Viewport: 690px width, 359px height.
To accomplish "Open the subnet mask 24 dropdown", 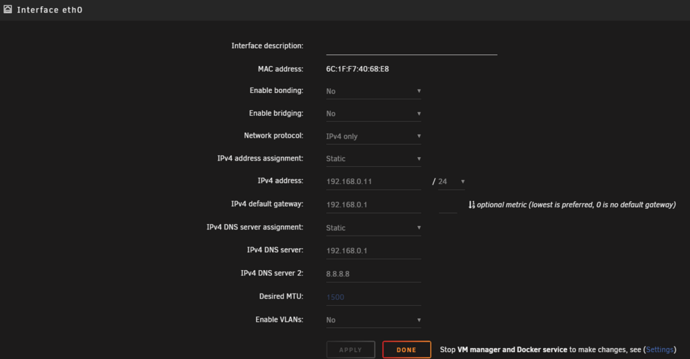I will [451, 181].
